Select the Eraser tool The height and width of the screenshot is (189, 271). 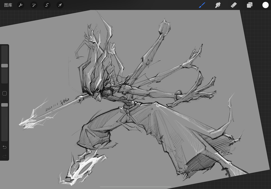(x=234, y=5)
